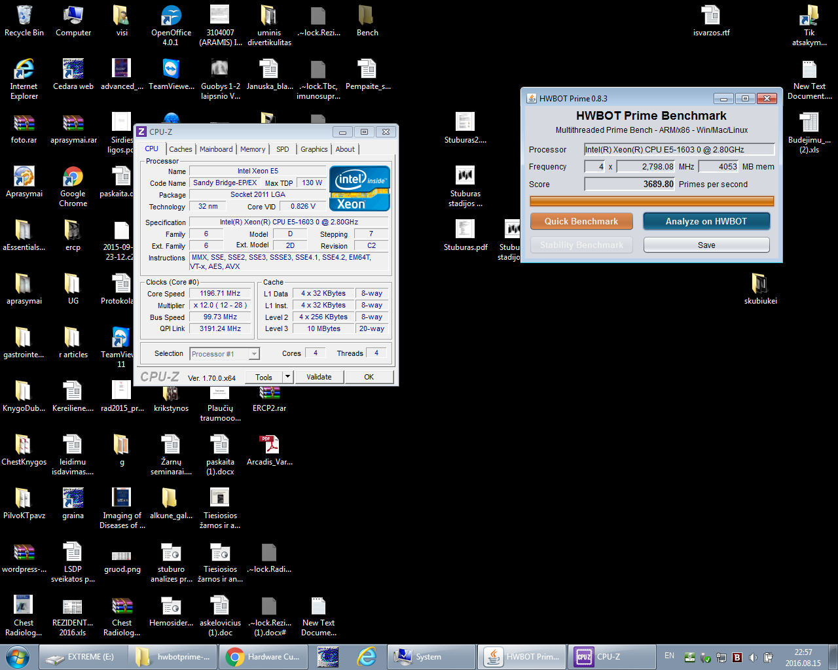Viewport: 838px width, 670px height.
Task: Open the isvarzos.rtf file icon
Action: click(711, 21)
